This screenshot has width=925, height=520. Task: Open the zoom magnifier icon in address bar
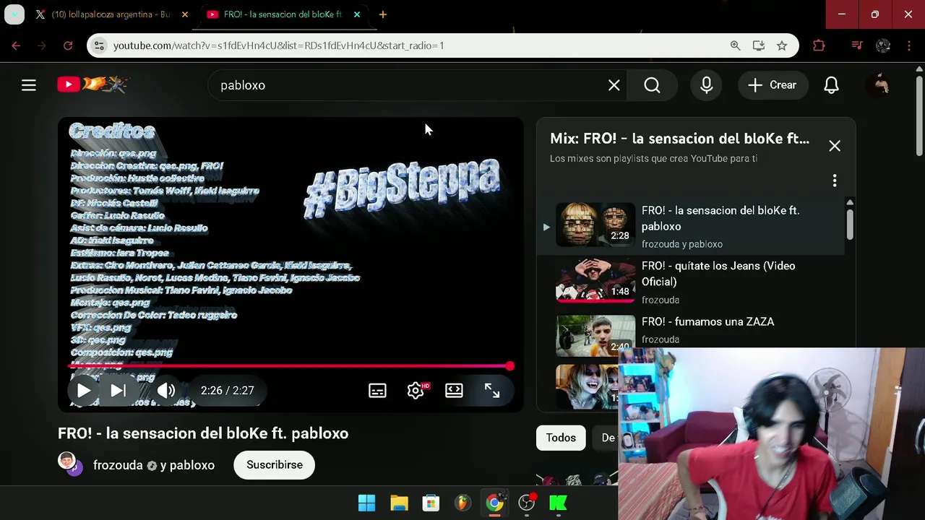[x=735, y=45]
